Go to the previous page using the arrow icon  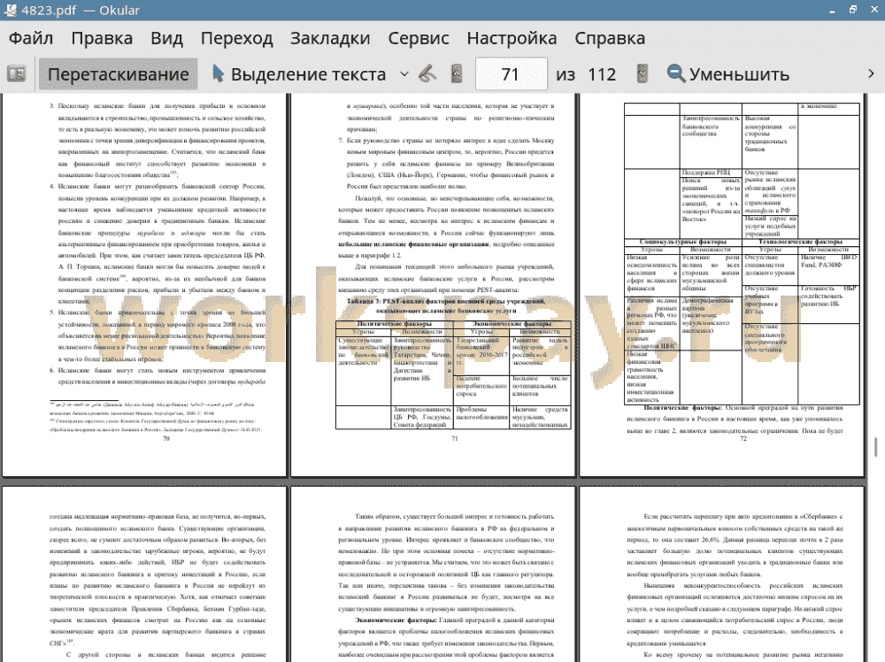pos(457,74)
